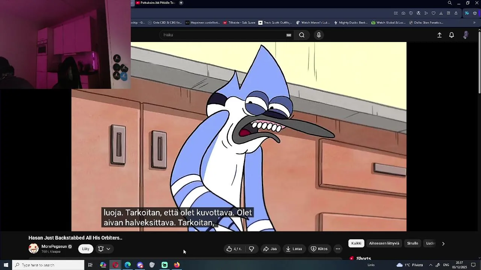481x270 pixels.
Task: Dislike the video with thumbs-down
Action: pos(251,249)
